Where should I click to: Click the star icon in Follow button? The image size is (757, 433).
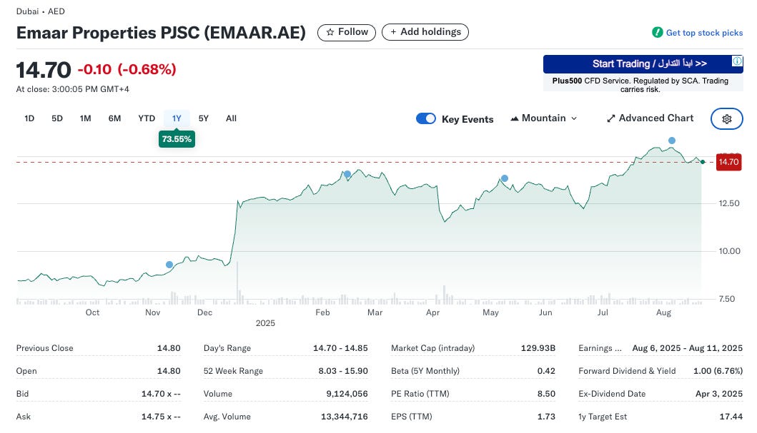click(x=330, y=32)
